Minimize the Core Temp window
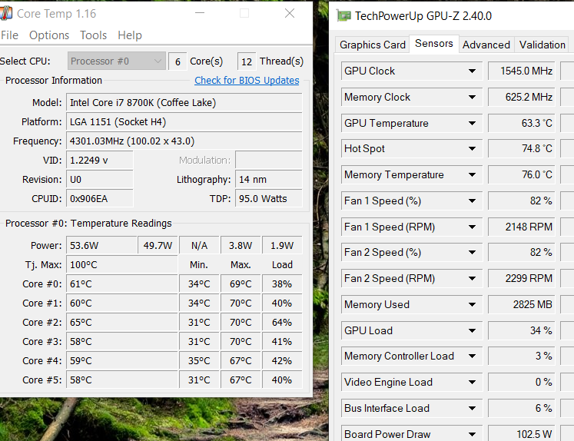 (x=200, y=13)
